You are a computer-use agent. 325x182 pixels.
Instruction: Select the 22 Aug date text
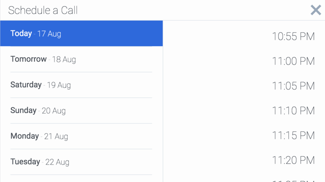click(x=57, y=162)
